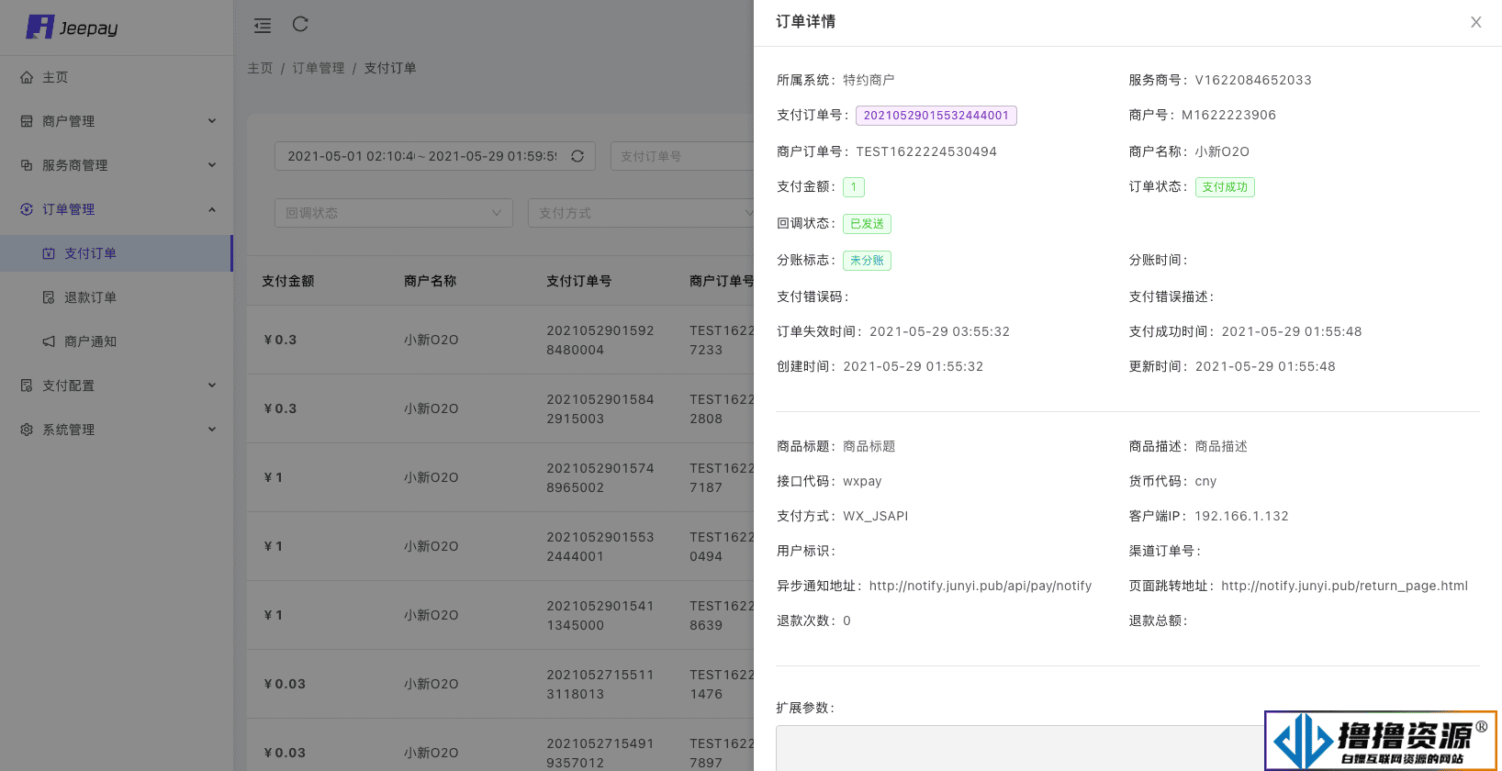The width and height of the screenshot is (1502, 771).
Task: Open the date range picker field
Action: [435, 156]
